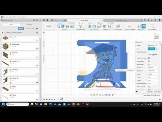Click the timeline settings gear icon
The height and width of the screenshot is (122, 162).
(160, 99)
